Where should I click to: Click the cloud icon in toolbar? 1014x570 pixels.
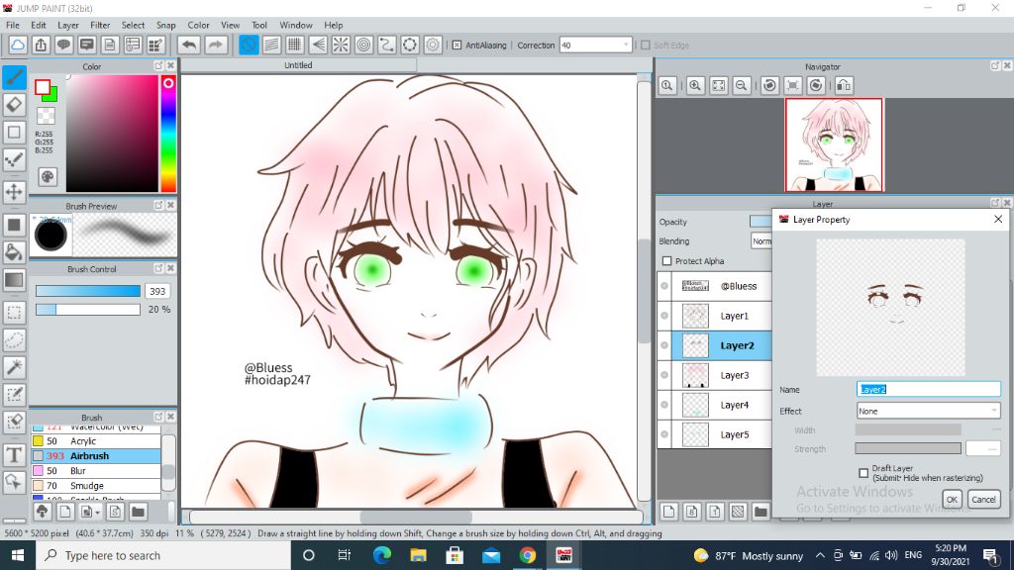(18, 45)
